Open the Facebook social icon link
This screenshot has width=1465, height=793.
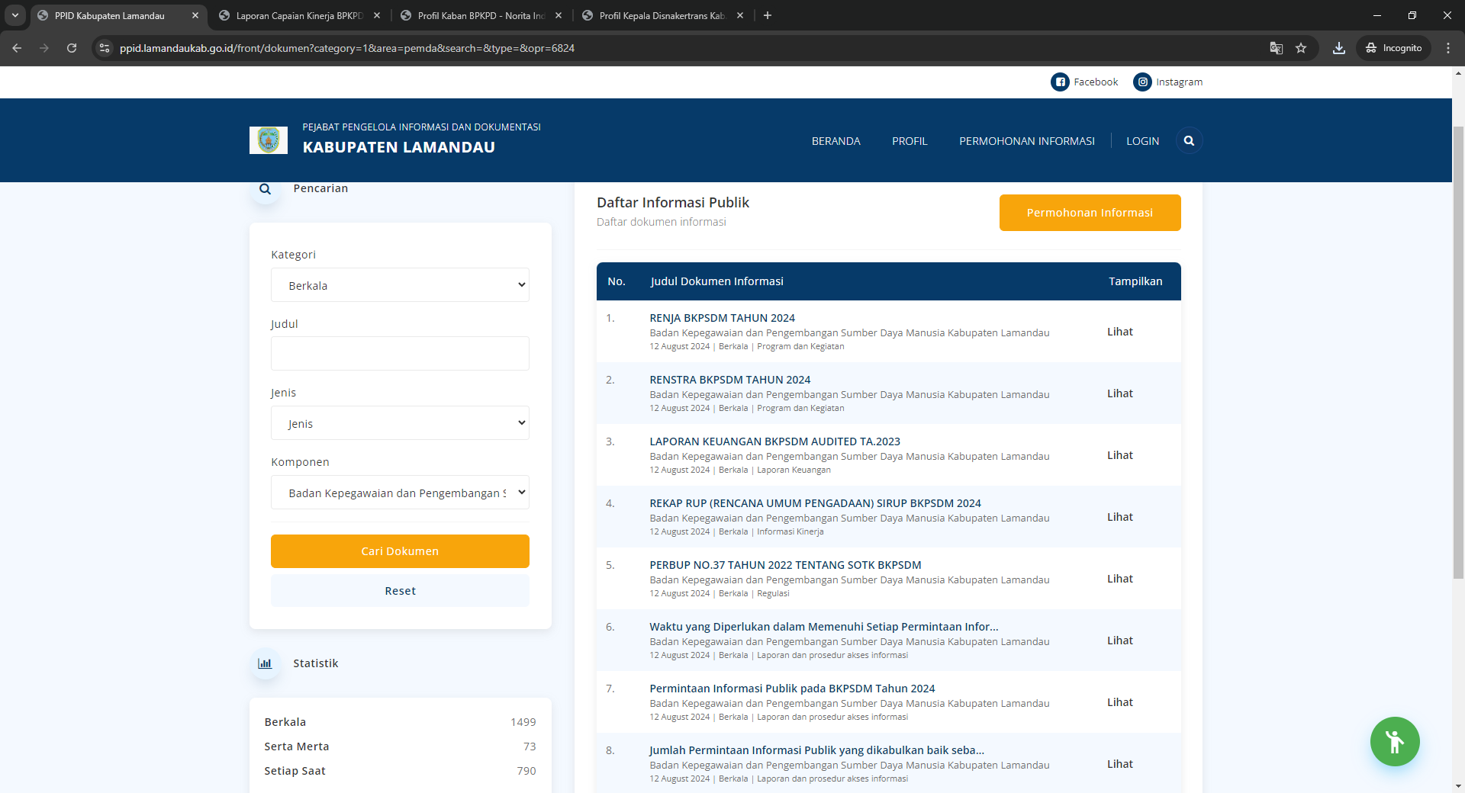point(1060,82)
